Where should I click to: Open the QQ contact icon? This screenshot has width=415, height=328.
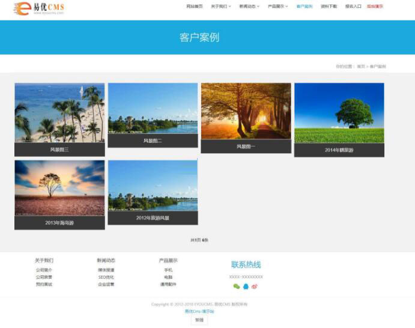pyautogui.click(x=246, y=287)
